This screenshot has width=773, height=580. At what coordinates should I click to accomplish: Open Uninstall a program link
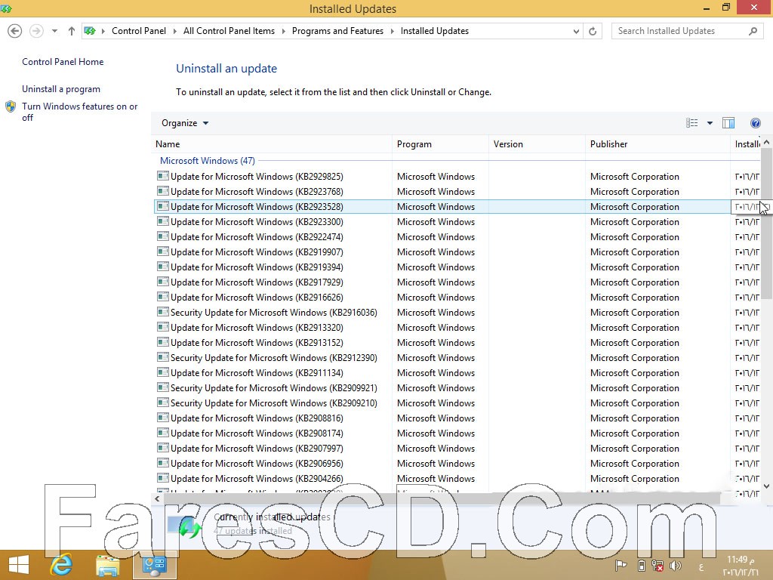pos(61,89)
